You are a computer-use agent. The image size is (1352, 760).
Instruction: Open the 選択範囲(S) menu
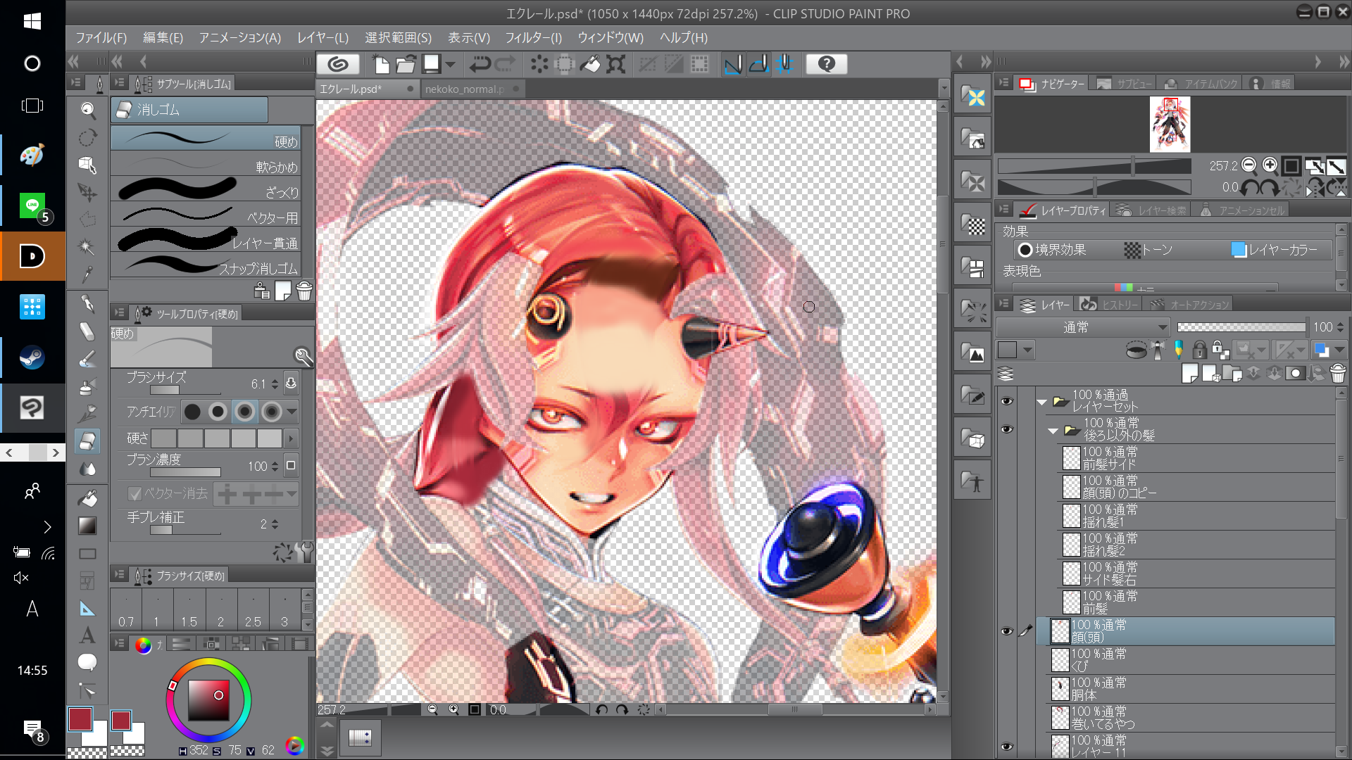pos(398,38)
